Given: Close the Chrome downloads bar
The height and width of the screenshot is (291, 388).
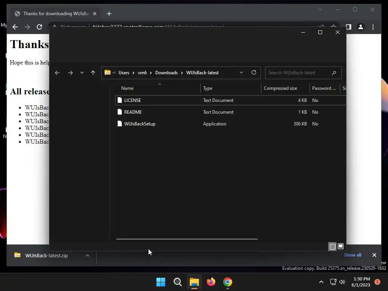Looking at the screenshot, I should [374, 255].
